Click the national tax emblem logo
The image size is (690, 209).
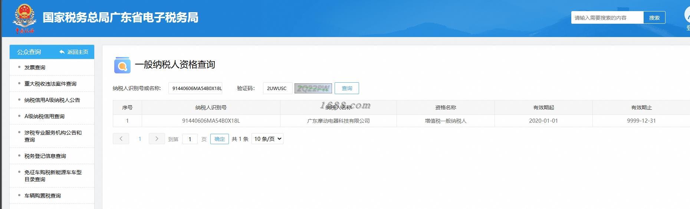[25, 19]
